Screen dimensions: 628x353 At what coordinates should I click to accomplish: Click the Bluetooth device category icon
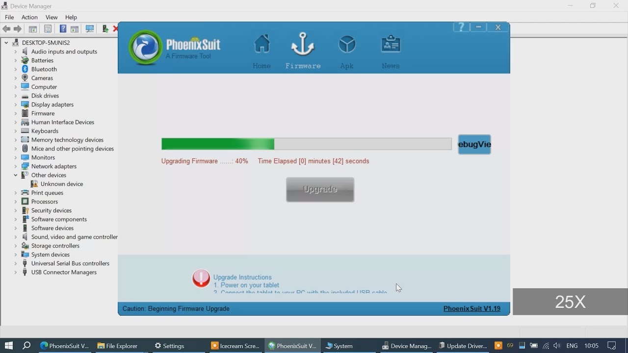click(25, 69)
